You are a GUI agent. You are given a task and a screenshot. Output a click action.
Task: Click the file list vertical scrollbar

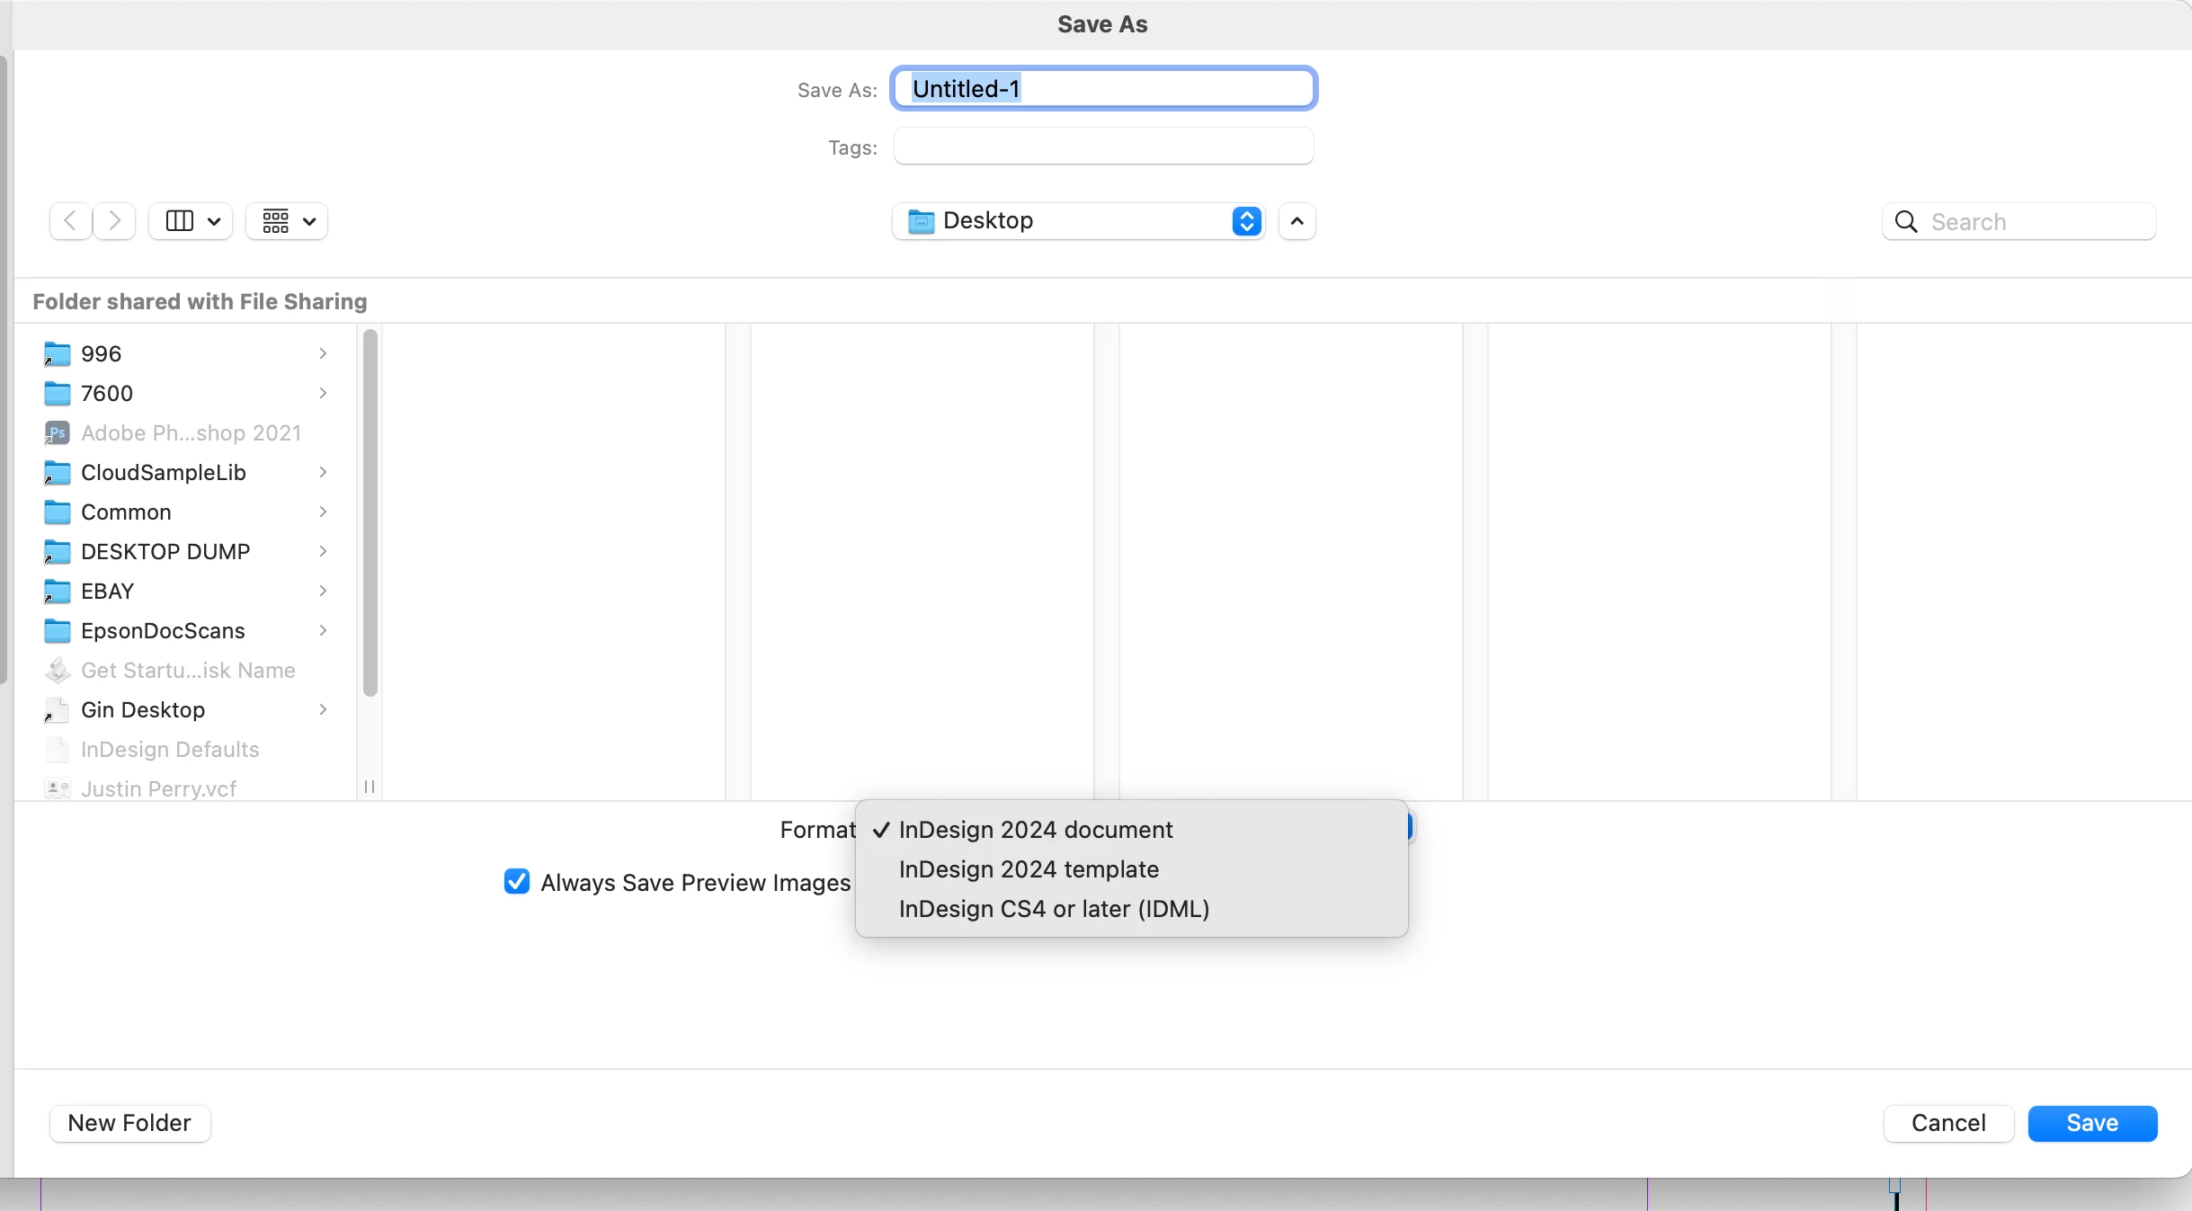click(370, 512)
